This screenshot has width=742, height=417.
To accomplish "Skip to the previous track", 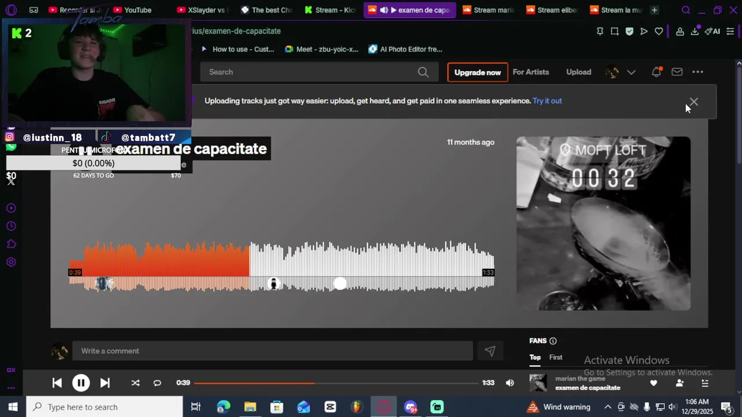I will point(57,383).
